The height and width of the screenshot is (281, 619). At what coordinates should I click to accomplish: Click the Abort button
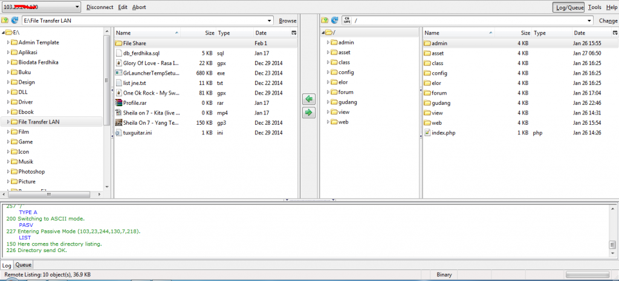click(x=139, y=7)
